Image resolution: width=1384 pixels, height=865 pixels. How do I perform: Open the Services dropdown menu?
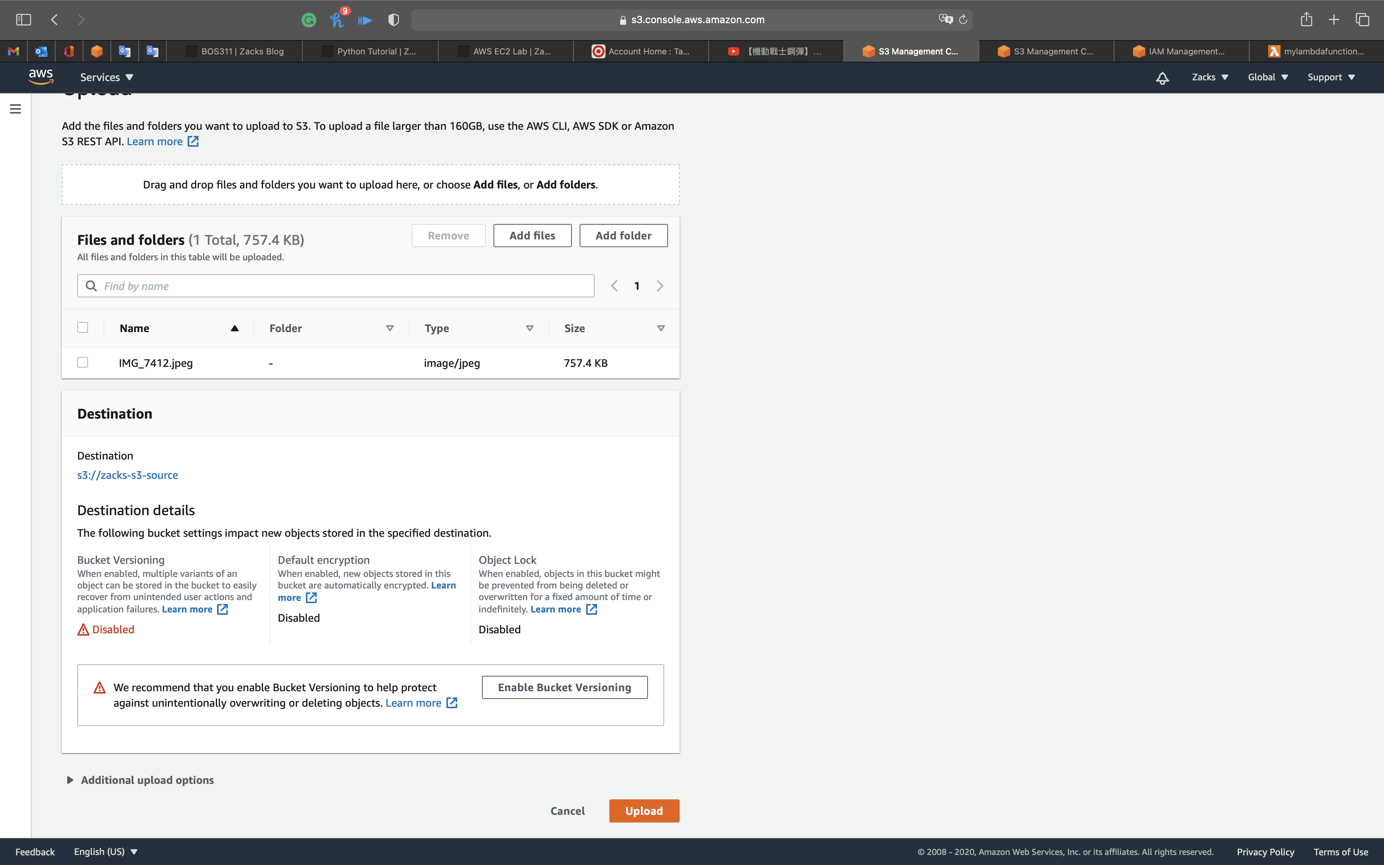106,77
